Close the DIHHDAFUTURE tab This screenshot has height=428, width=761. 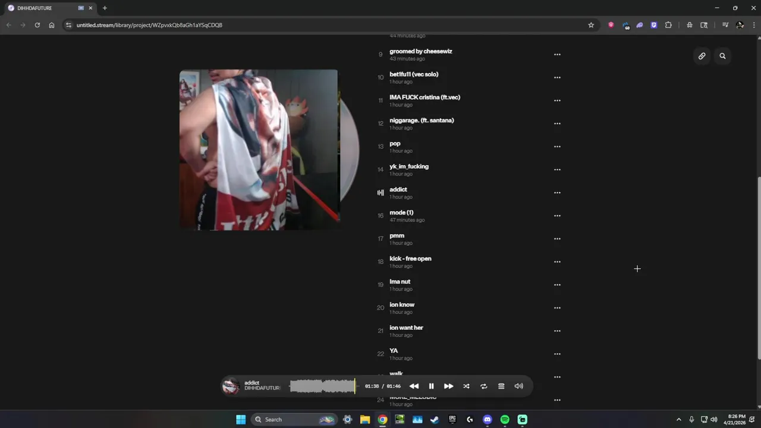pyautogui.click(x=90, y=8)
